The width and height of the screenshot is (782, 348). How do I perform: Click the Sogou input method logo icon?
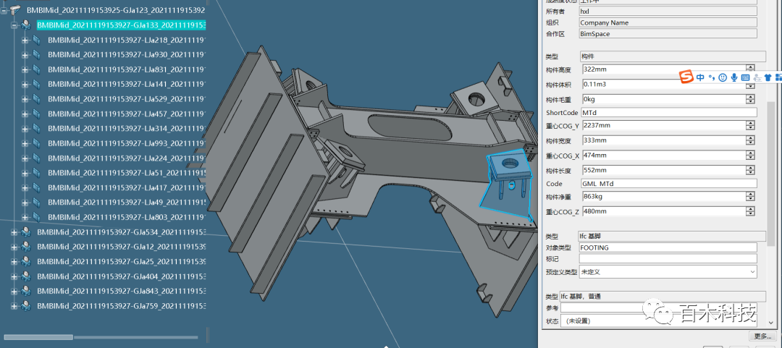(686, 77)
